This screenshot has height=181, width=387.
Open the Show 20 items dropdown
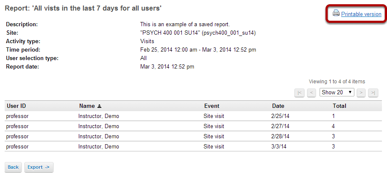point(337,92)
